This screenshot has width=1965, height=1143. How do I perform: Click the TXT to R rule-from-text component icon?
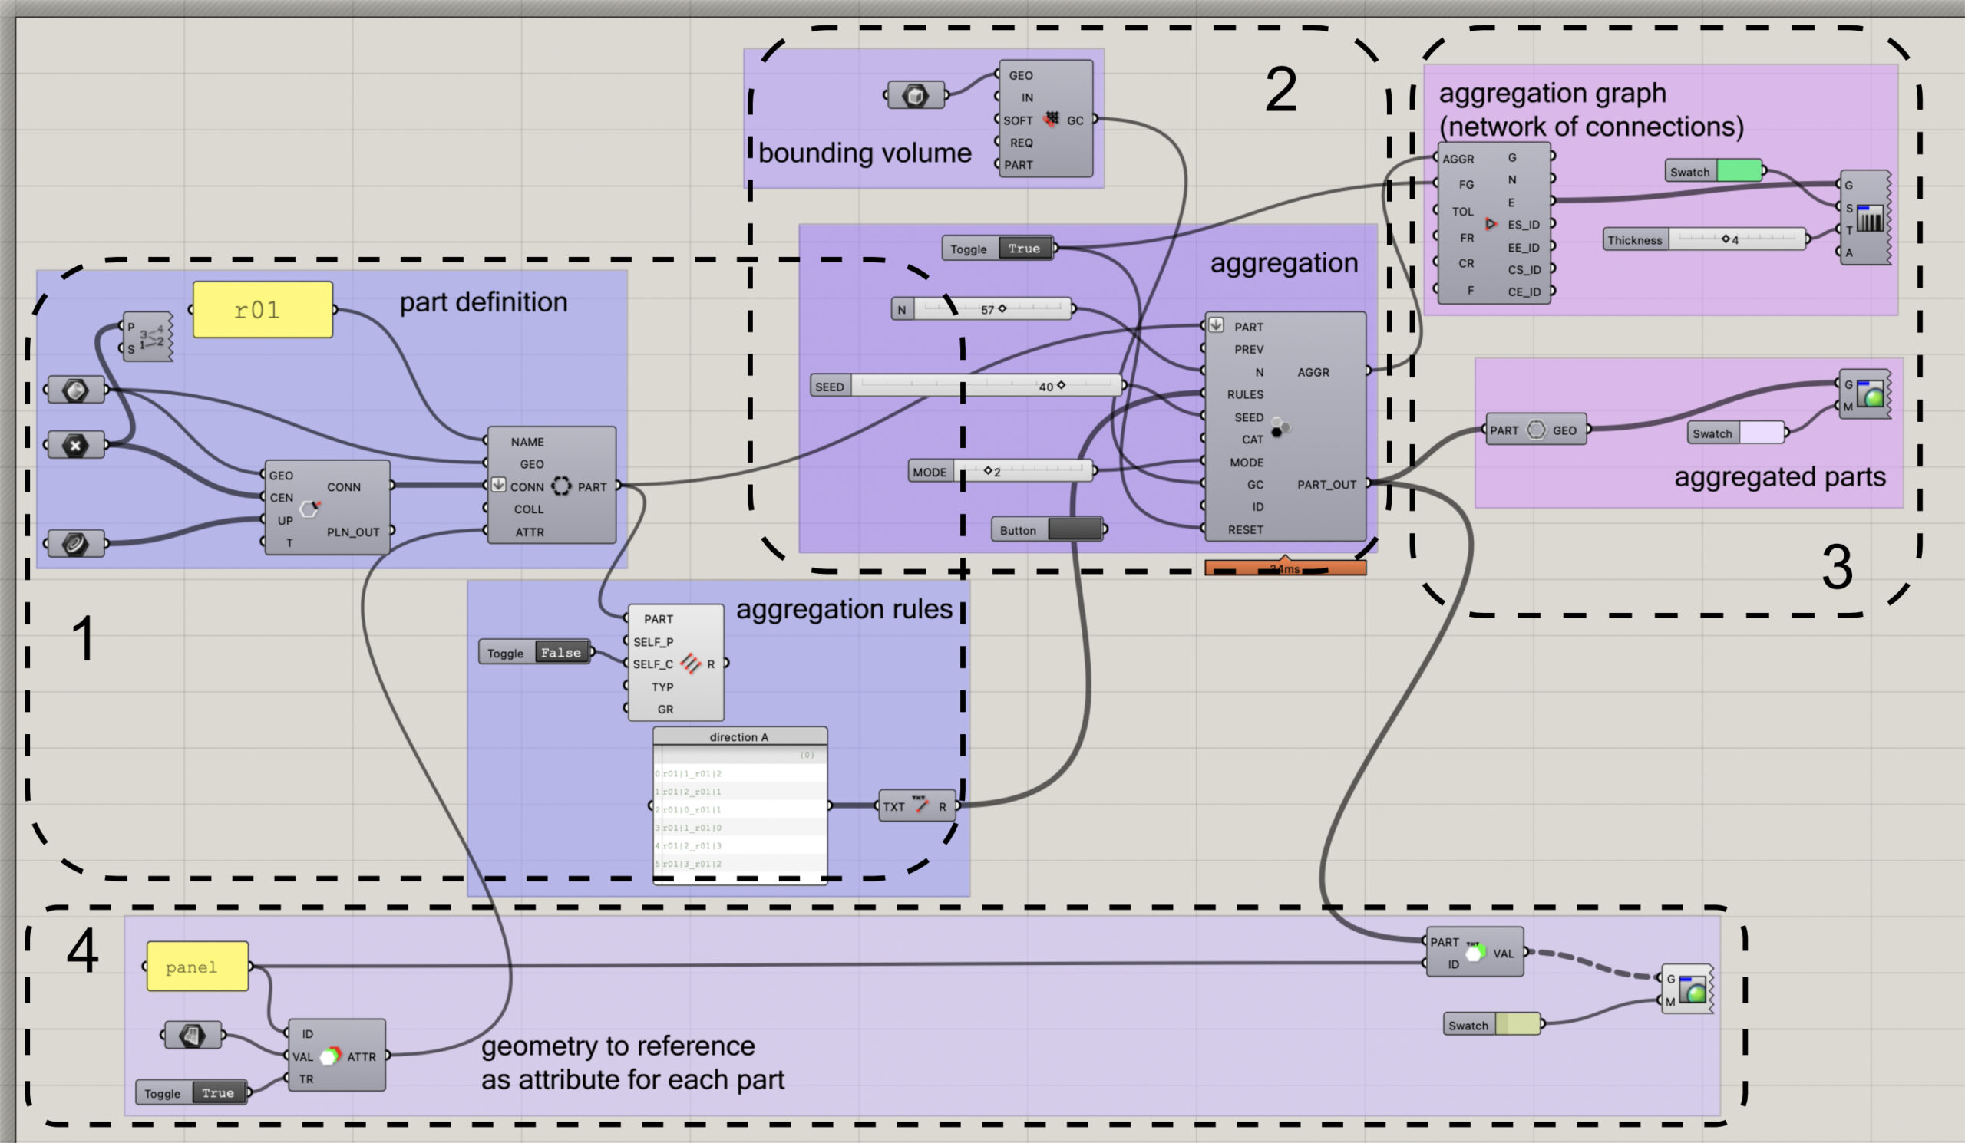pyautogui.click(x=921, y=804)
